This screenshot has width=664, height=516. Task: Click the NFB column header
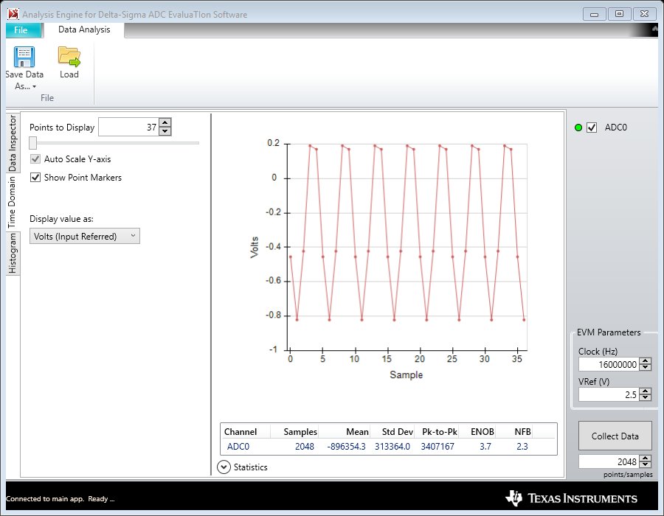(522, 431)
